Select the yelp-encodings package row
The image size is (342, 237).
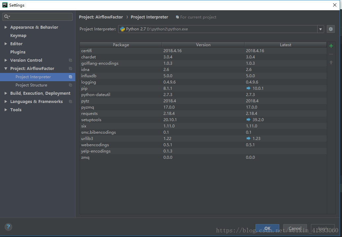(203, 151)
